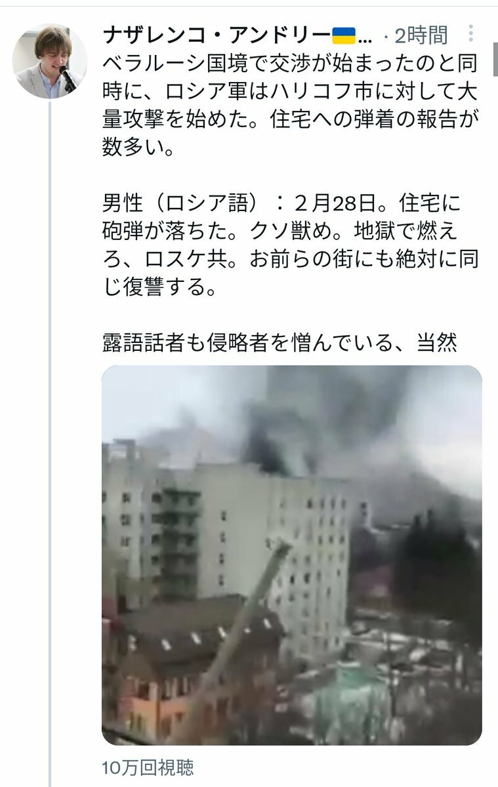Open the author's profile picture
The width and height of the screenshot is (498, 787).
coord(50,62)
